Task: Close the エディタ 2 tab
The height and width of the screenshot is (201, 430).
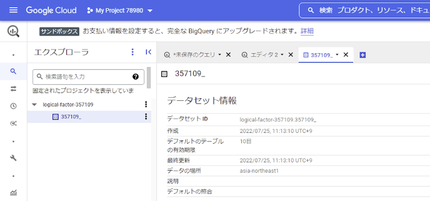Action: coord(291,55)
